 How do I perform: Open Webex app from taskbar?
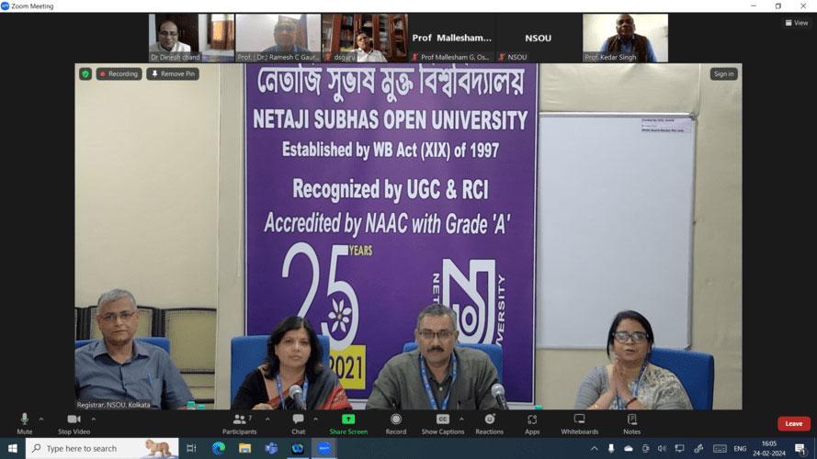pyautogui.click(x=298, y=448)
